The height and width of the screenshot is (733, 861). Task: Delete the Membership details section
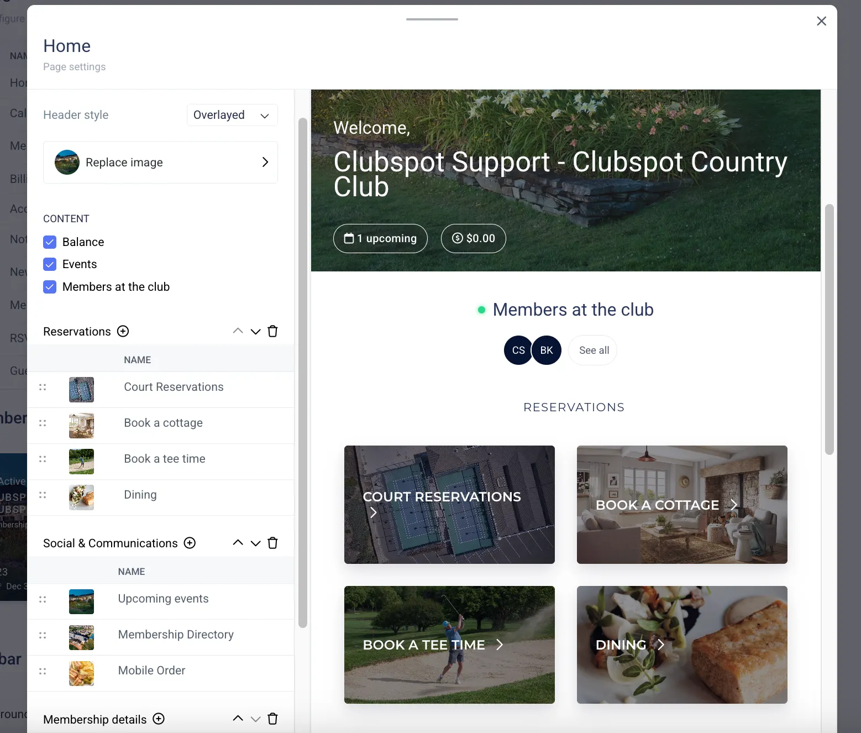(272, 719)
